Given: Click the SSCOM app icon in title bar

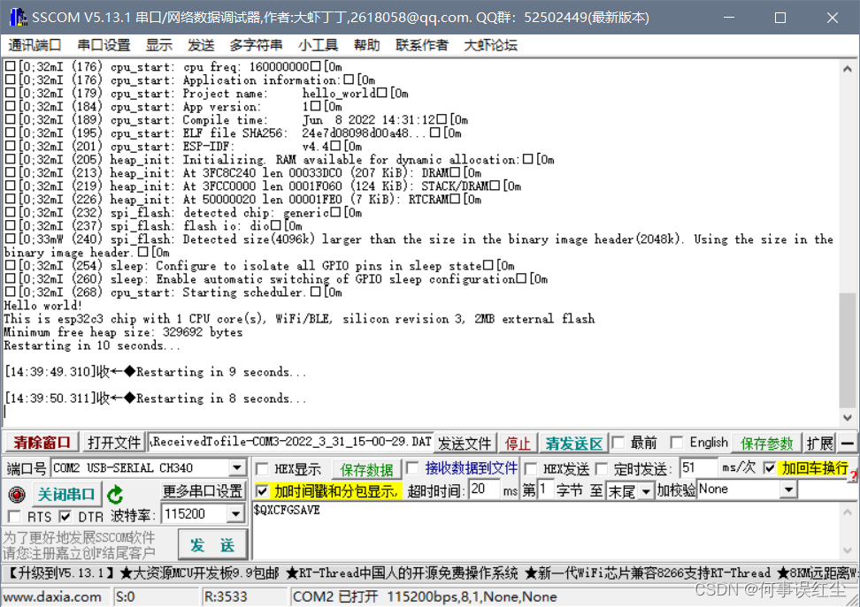Looking at the screenshot, I should pyautogui.click(x=18, y=18).
